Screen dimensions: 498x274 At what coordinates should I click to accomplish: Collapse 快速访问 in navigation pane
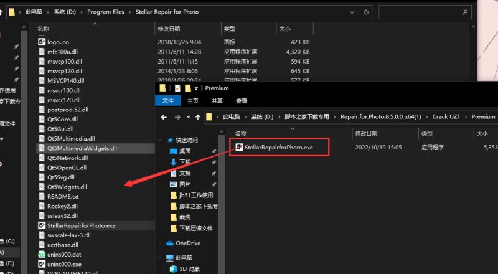[161, 140]
